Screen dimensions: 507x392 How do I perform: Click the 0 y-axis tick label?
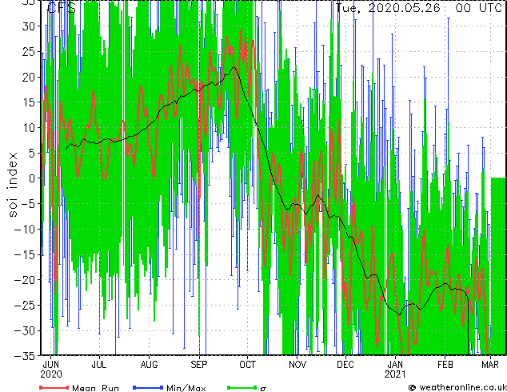coord(32,178)
